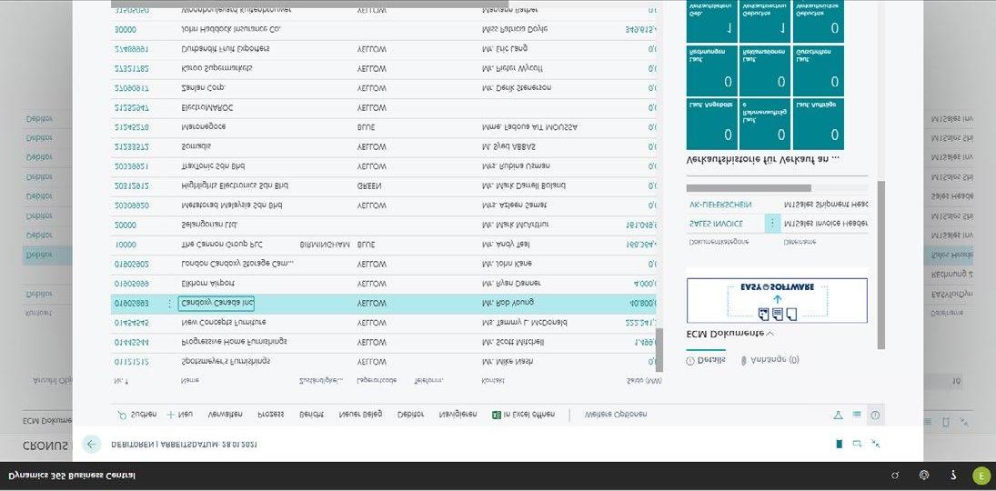
Task: Select the row Selangorian Ltd.
Action: pyautogui.click(x=384, y=225)
